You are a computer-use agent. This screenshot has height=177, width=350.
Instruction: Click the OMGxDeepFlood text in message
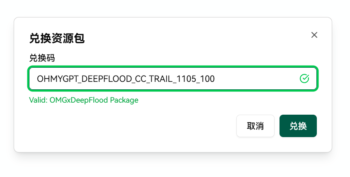78,100
